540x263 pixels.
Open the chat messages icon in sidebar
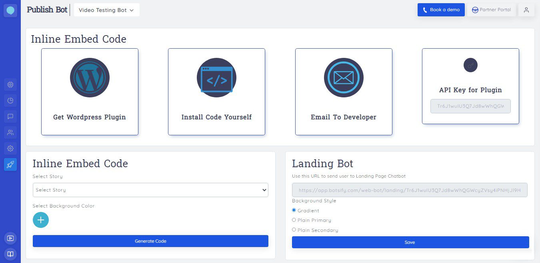click(x=10, y=117)
